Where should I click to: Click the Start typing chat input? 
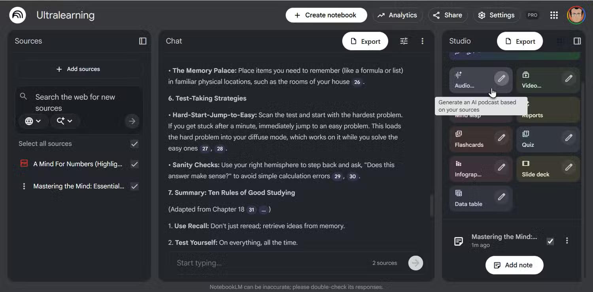[x=269, y=263]
